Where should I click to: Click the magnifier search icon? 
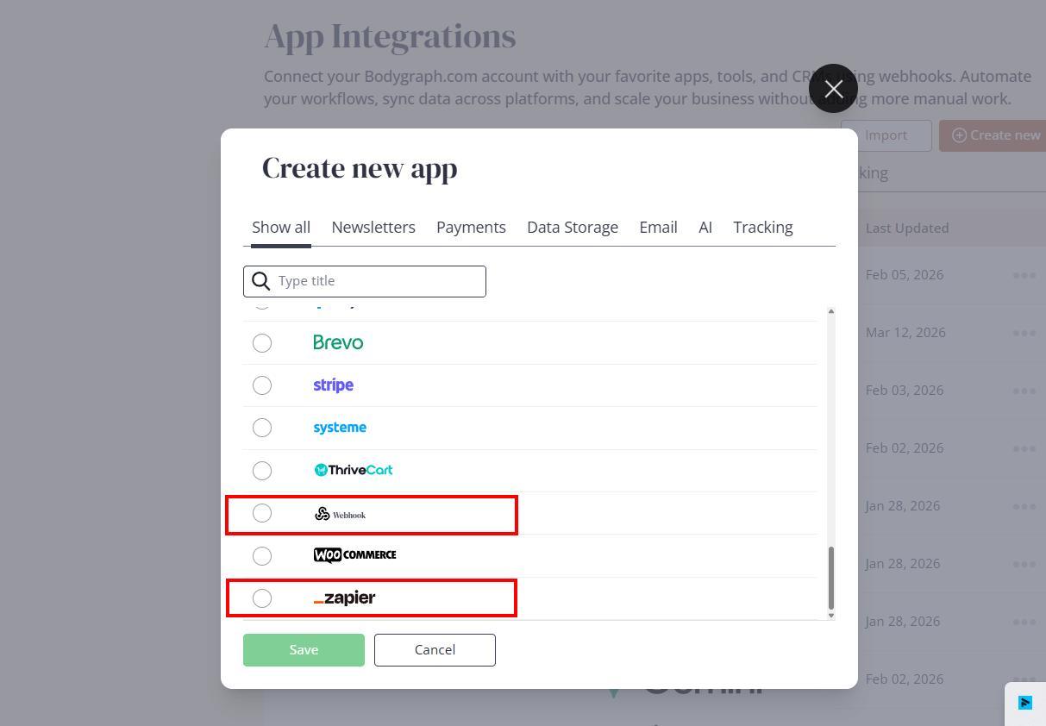click(261, 281)
